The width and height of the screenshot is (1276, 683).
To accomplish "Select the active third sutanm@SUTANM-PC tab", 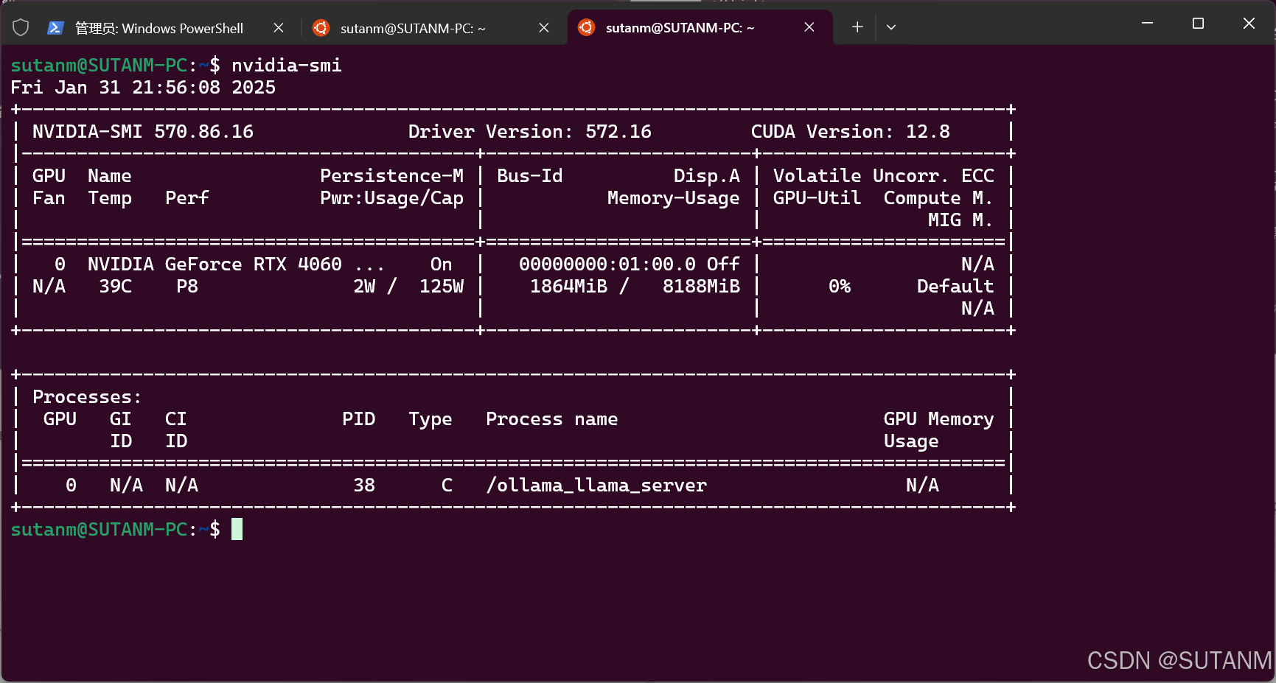I will pos(700,28).
